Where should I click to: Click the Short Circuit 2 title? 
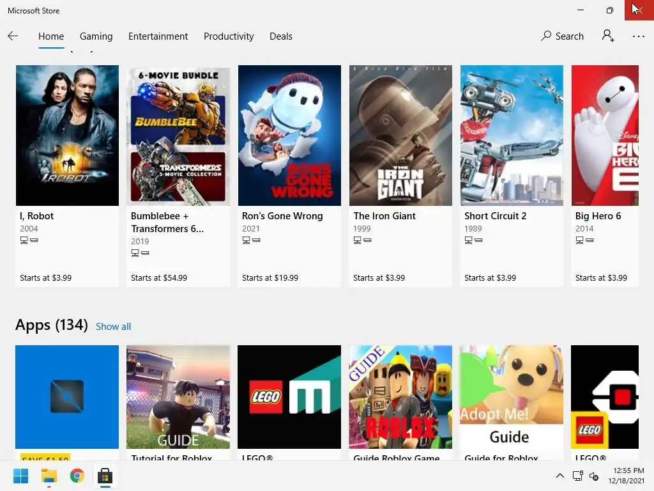(496, 216)
